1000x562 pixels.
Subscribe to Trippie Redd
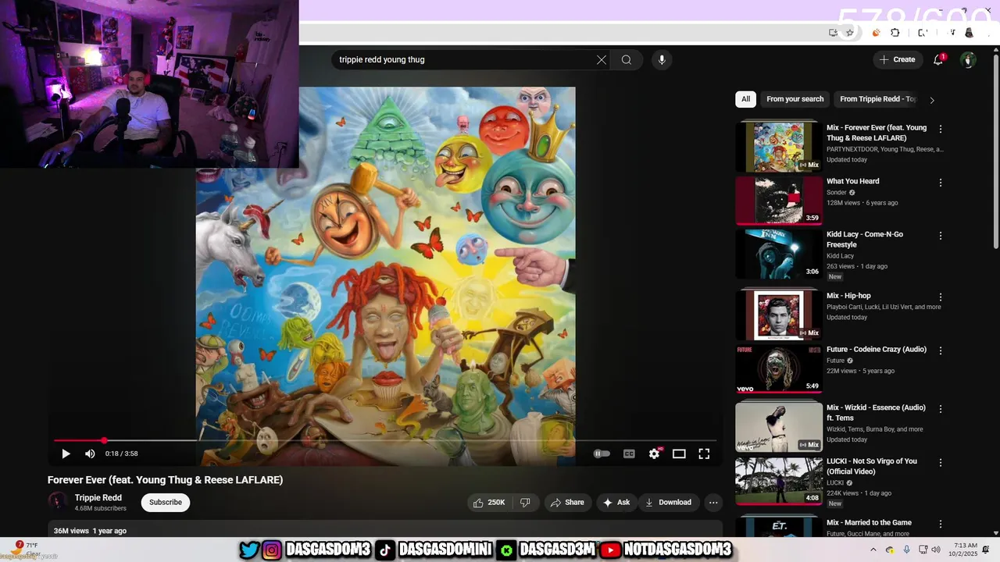coord(166,503)
